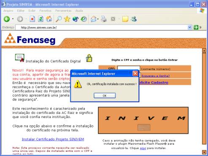Minimize the Internet Explorer window
The width and height of the screenshot is (208, 156).
point(192,5)
